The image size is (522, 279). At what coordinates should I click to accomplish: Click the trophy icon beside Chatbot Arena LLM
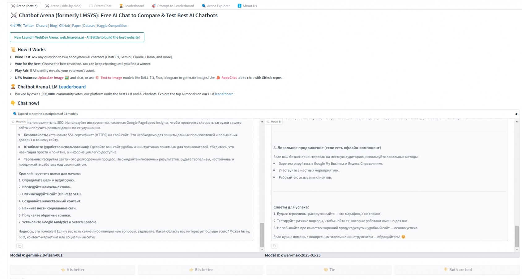(x=13, y=87)
